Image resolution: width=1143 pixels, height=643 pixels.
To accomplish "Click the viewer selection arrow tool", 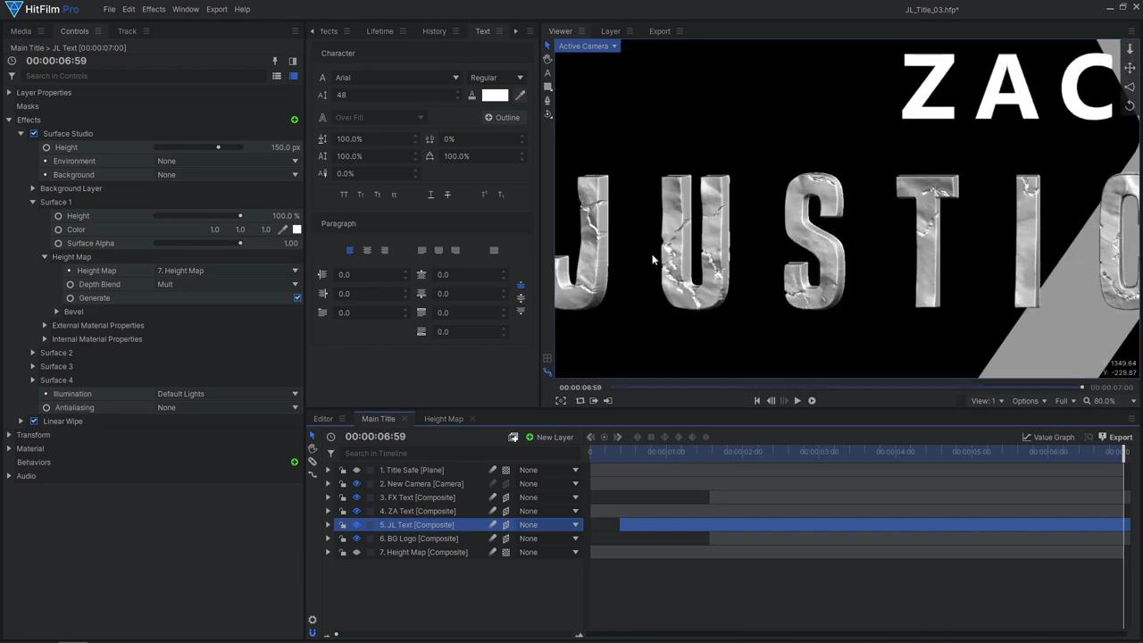I will tap(547, 46).
